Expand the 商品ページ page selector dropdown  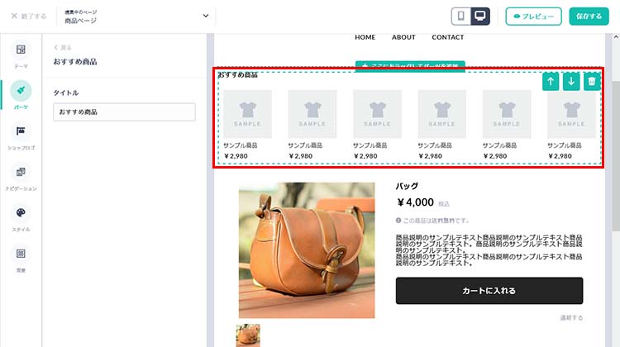click(x=136, y=17)
